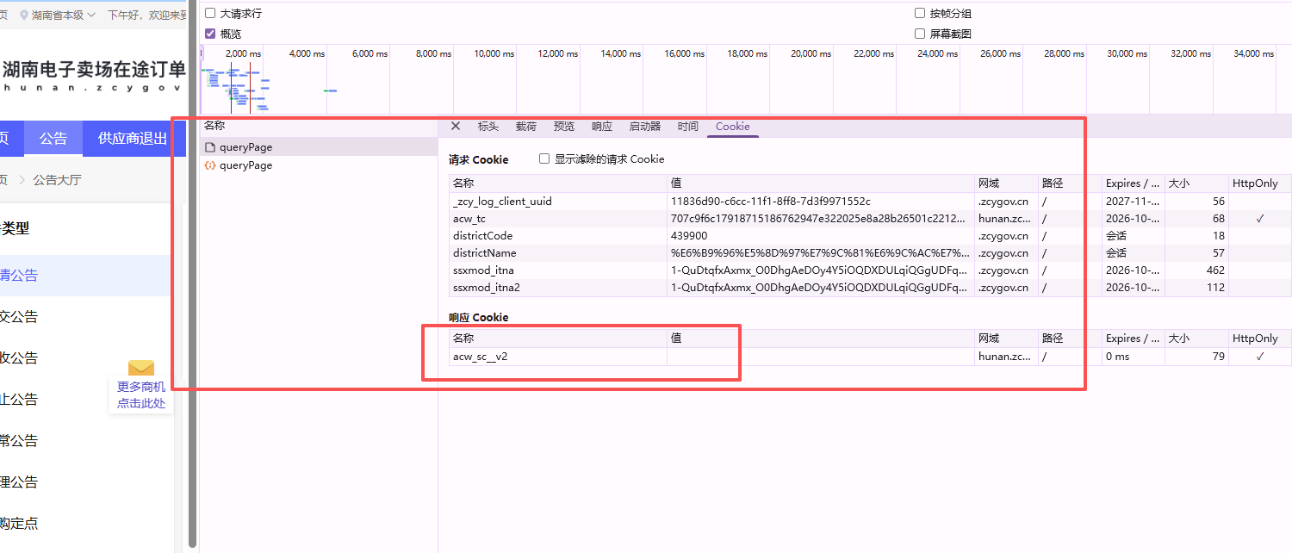Screen dimensions: 1292x553
Task: Click the 公告大厅 breadcrumb link
Action: [x=57, y=180]
